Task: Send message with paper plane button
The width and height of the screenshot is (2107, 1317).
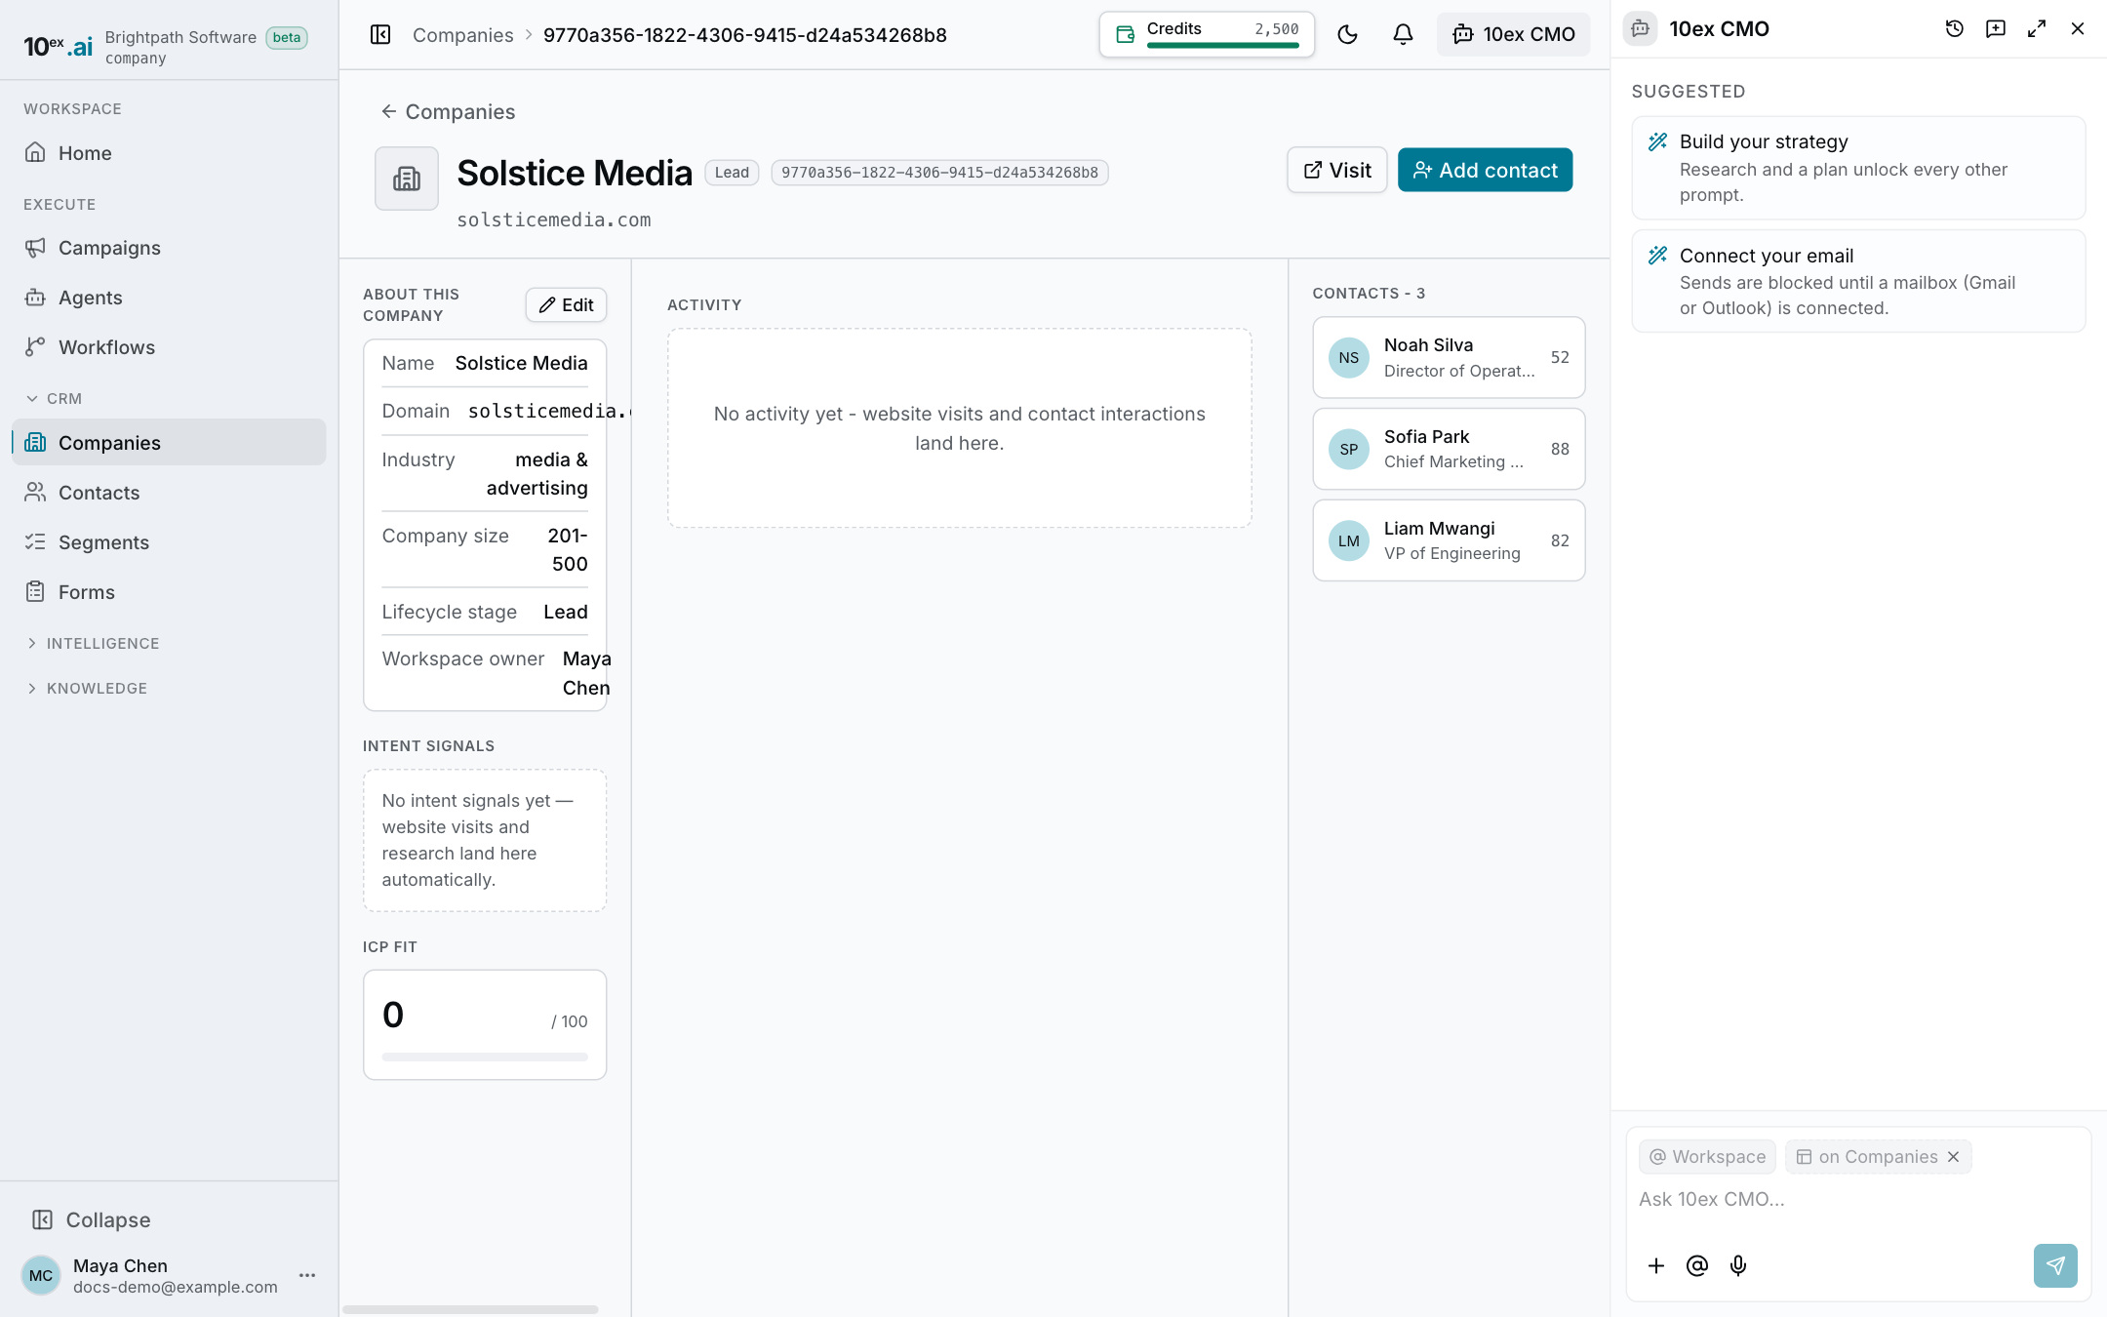Action: pos(2055,1266)
